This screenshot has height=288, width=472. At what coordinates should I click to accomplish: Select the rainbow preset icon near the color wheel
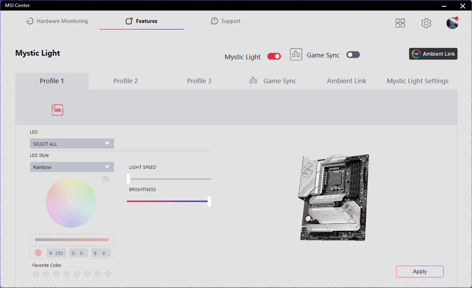[106, 180]
